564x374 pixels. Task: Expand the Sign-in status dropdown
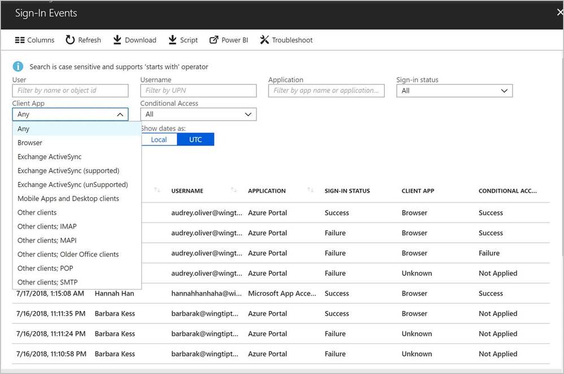(454, 91)
